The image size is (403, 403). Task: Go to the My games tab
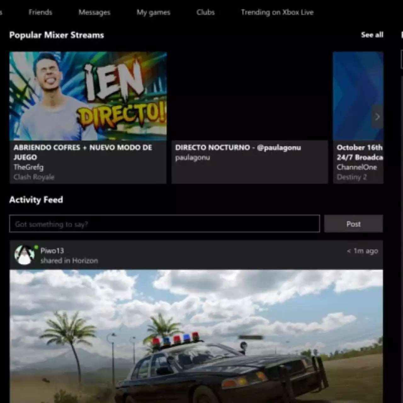[x=153, y=12]
